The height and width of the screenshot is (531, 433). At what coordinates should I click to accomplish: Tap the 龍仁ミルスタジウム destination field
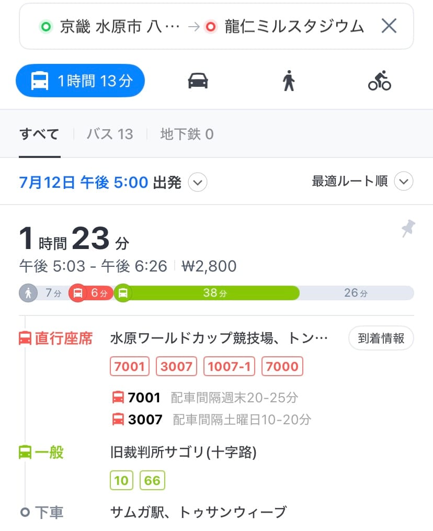(294, 27)
